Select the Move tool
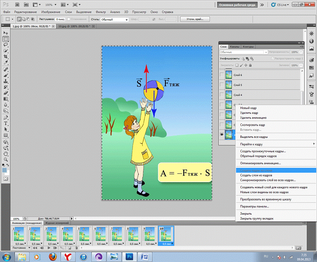The width and height of the screenshot is (317, 262). [6, 33]
